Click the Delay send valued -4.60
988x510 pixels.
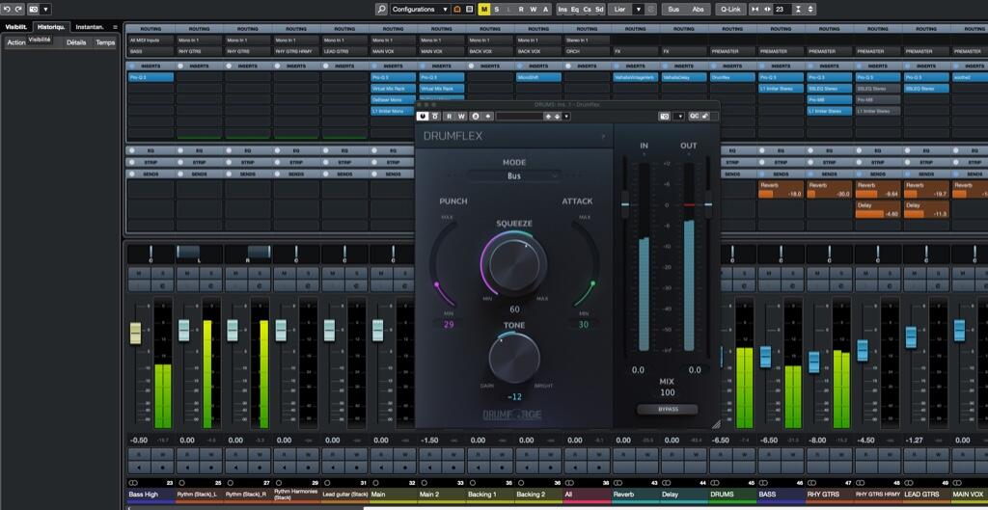(x=878, y=209)
